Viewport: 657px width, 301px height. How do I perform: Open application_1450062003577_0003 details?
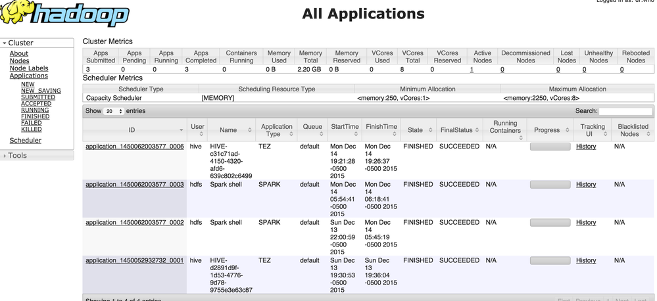coord(135,185)
